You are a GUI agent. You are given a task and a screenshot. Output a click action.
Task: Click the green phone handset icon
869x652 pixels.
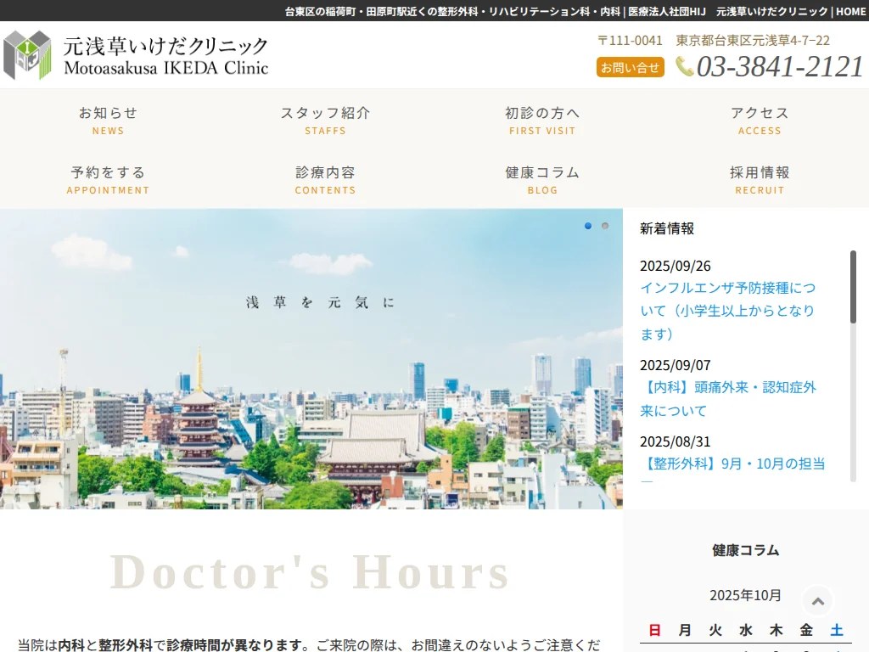[685, 66]
